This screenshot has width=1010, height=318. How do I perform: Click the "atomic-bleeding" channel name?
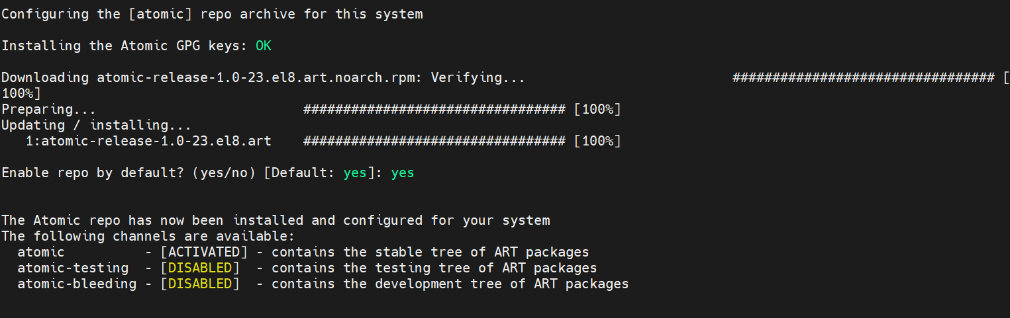pyautogui.click(x=76, y=284)
